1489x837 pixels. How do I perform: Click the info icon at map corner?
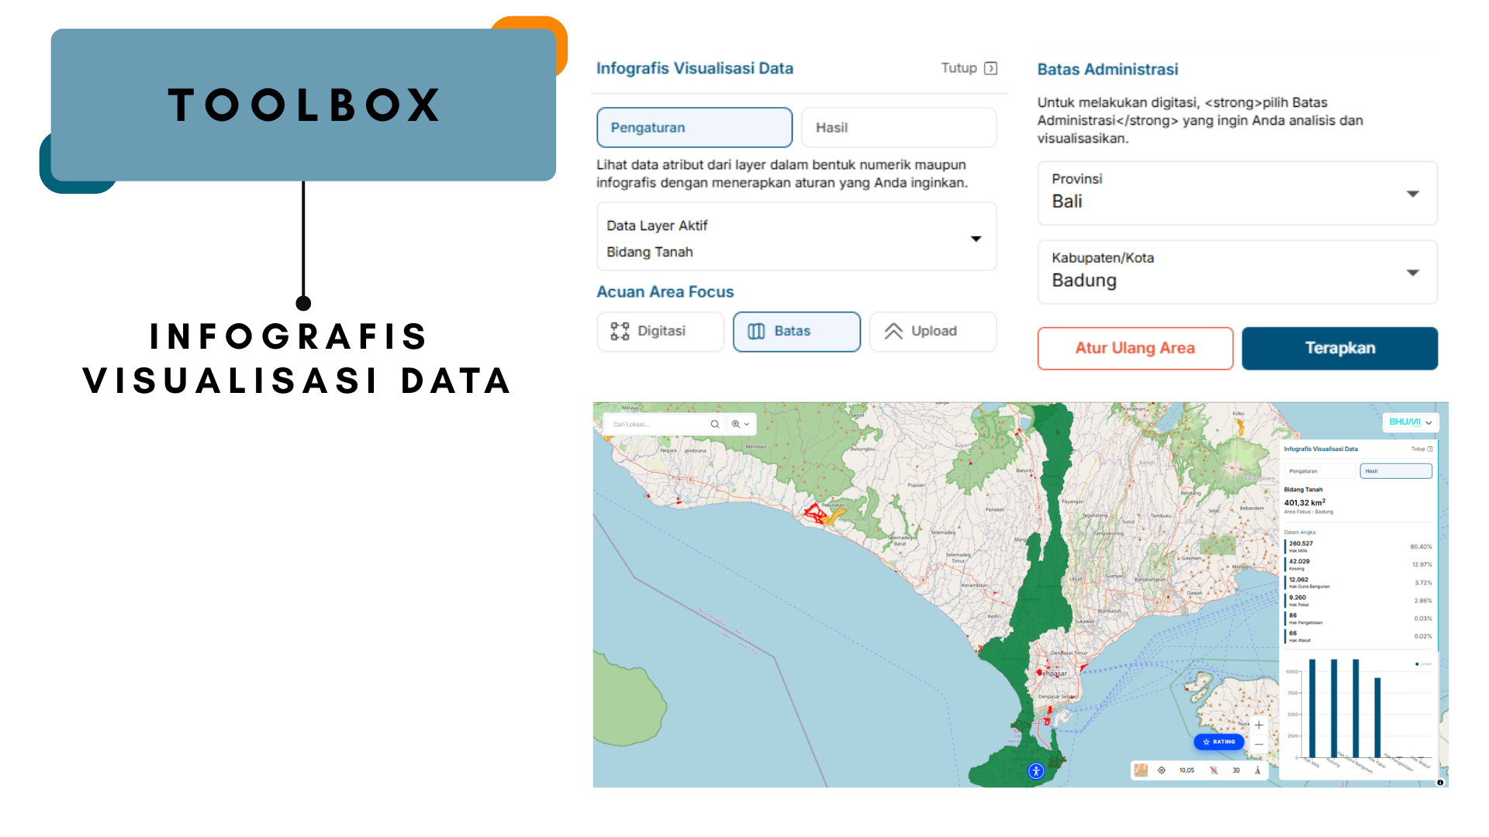click(x=1440, y=783)
